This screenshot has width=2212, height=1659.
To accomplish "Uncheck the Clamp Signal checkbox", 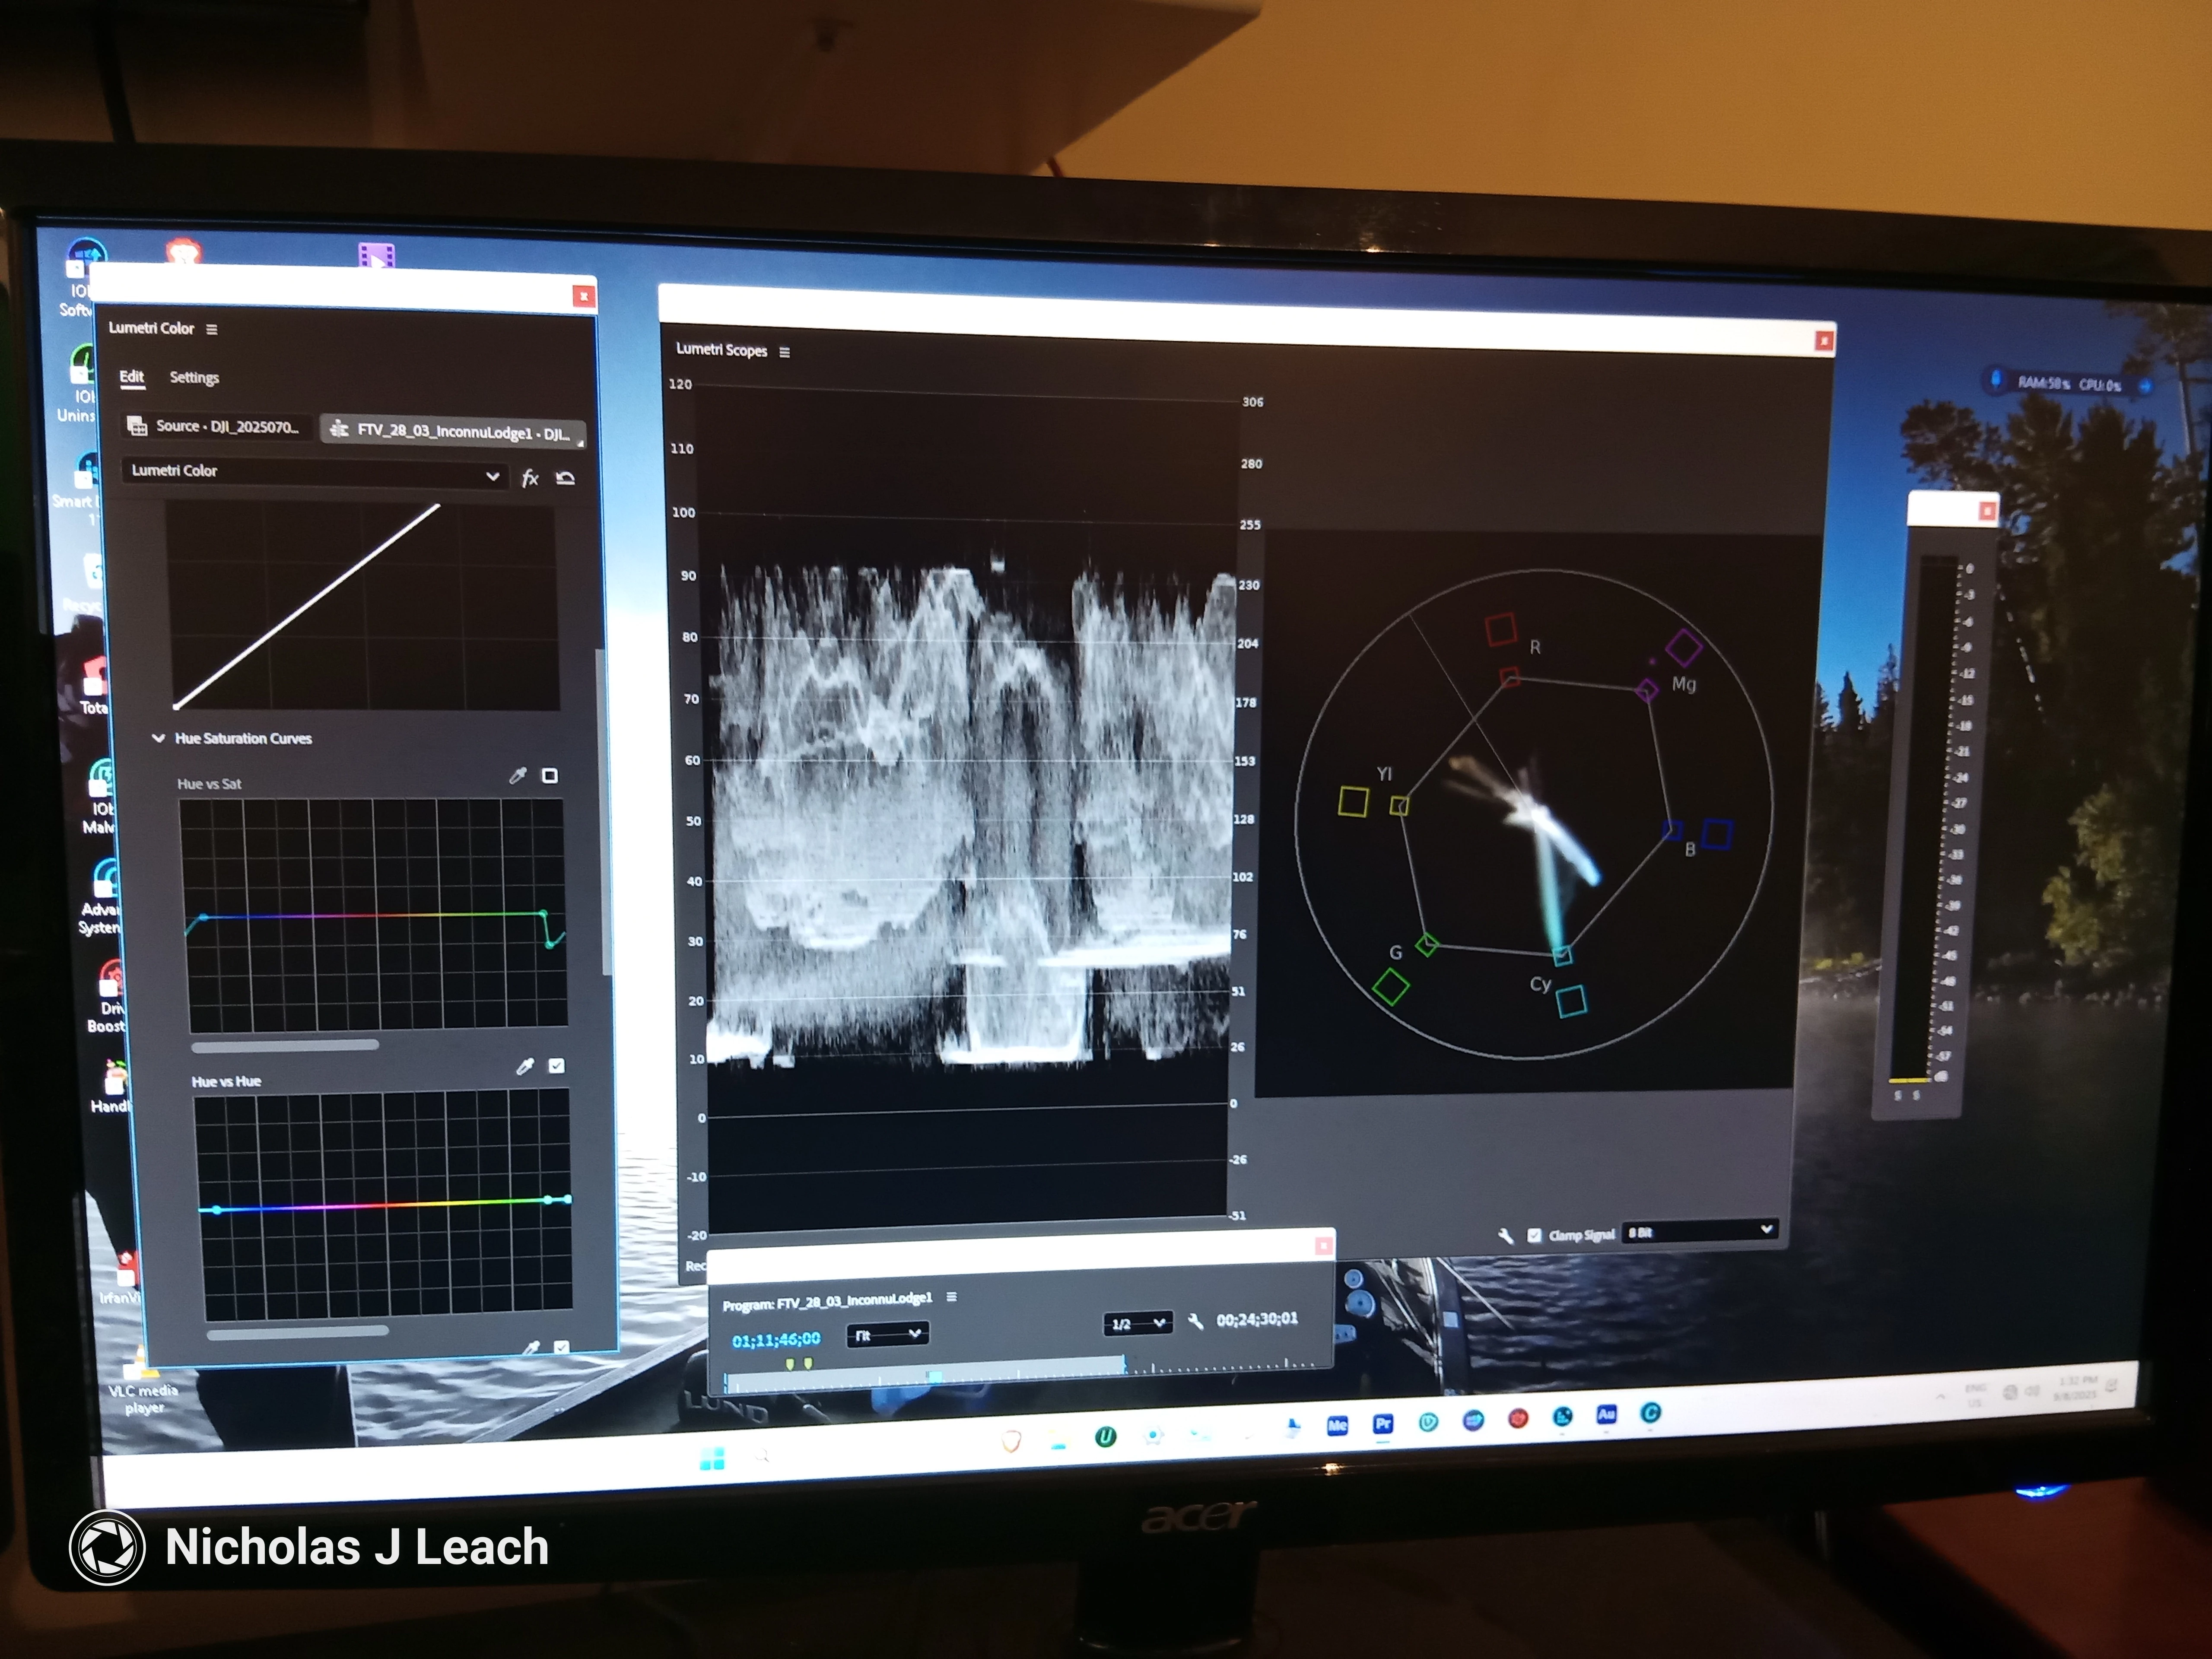I will point(1535,1236).
